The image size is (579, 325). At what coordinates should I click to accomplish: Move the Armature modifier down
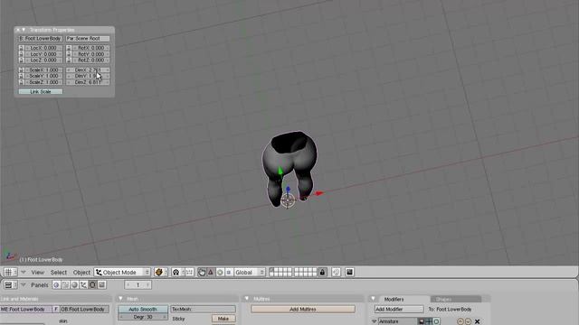pos(468,321)
